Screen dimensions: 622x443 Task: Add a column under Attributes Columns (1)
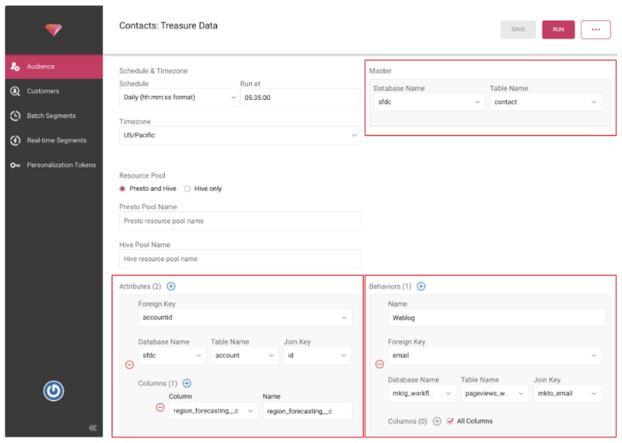coord(187,383)
